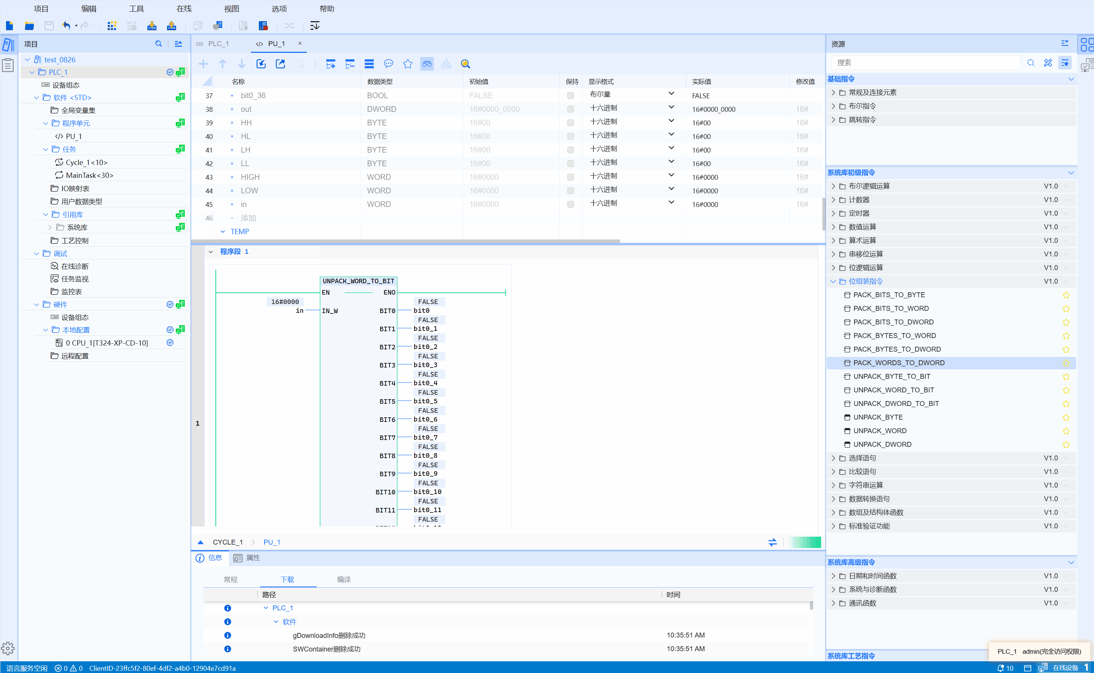1094x673 pixels.
Task: Open display format dropdown for variable in
Action: coord(671,203)
